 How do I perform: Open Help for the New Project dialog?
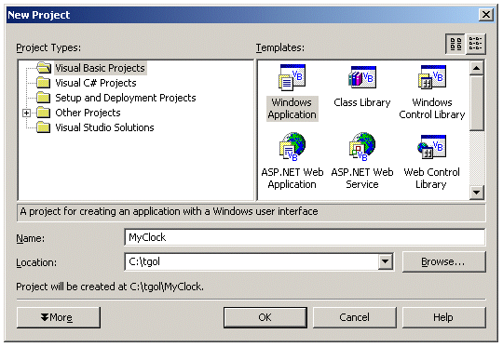coord(444,317)
